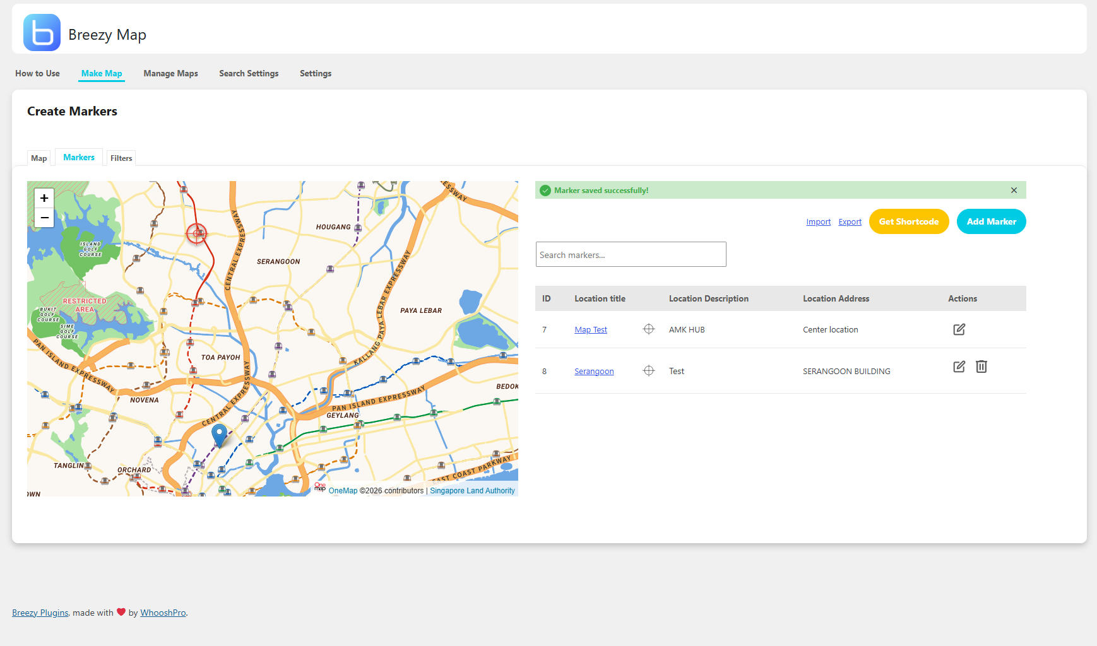Click the Import link

point(818,222)
